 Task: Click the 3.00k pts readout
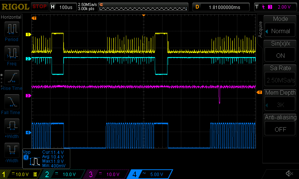click(86, 9)
